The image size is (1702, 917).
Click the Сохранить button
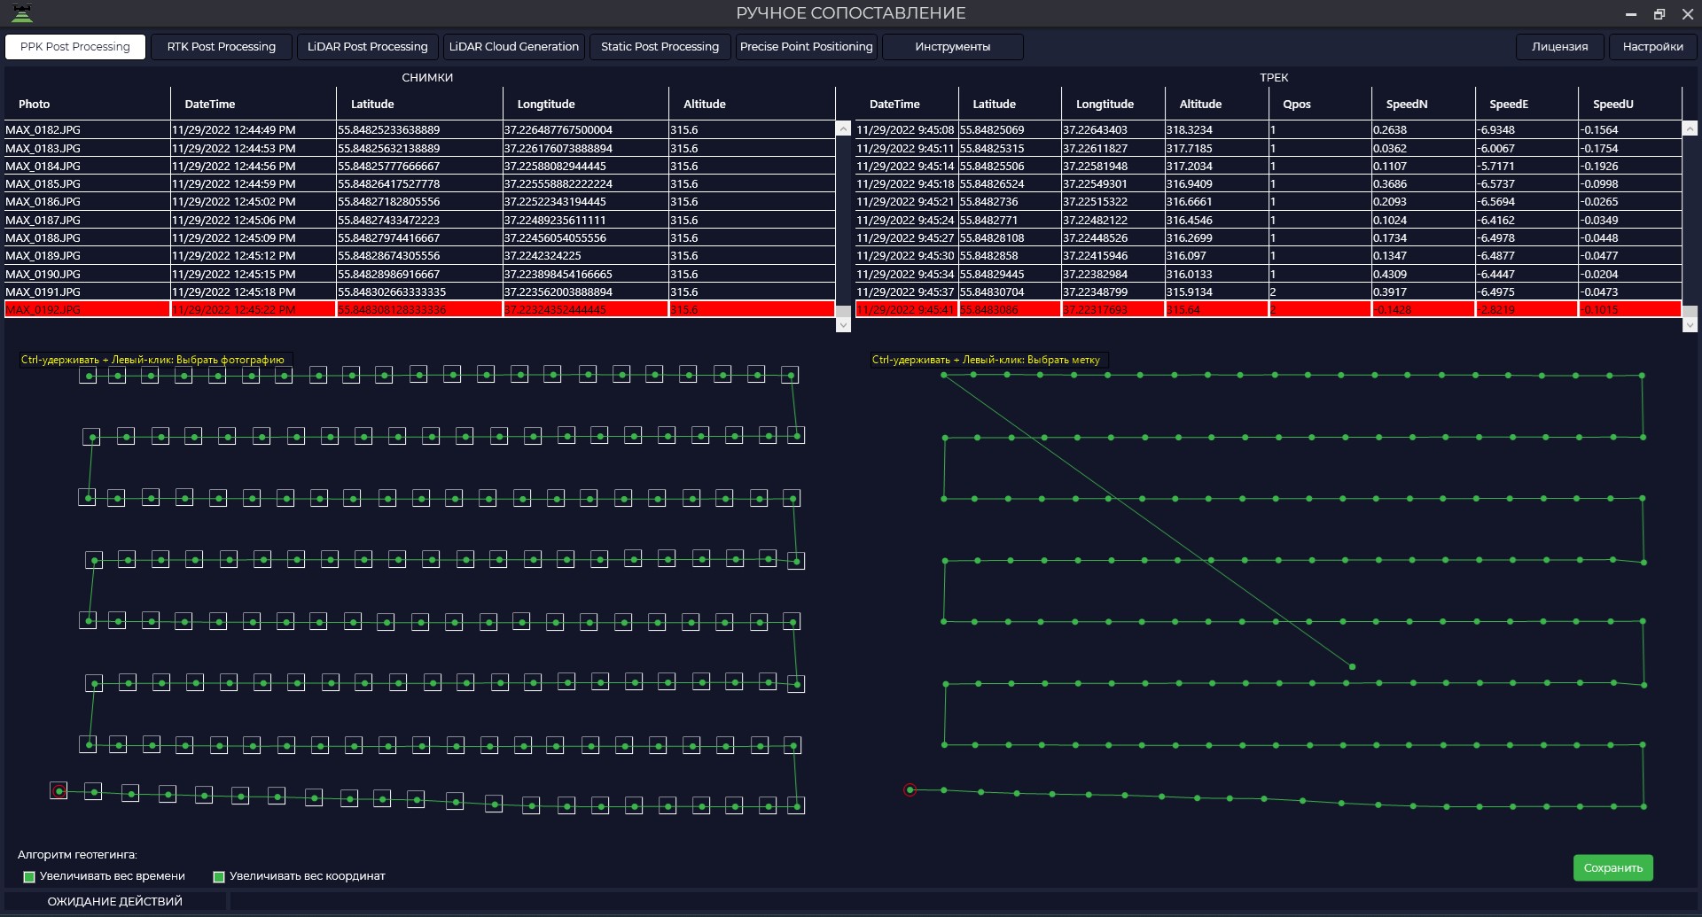(1613, 867)
